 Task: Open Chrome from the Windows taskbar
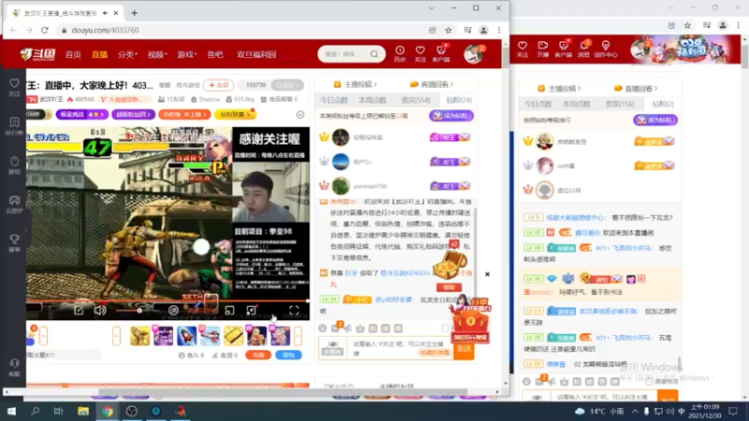(x=108, y=411)
